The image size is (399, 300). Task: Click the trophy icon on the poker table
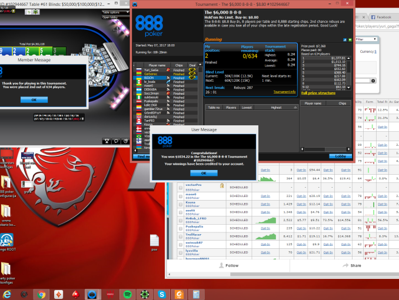point(106,141)
